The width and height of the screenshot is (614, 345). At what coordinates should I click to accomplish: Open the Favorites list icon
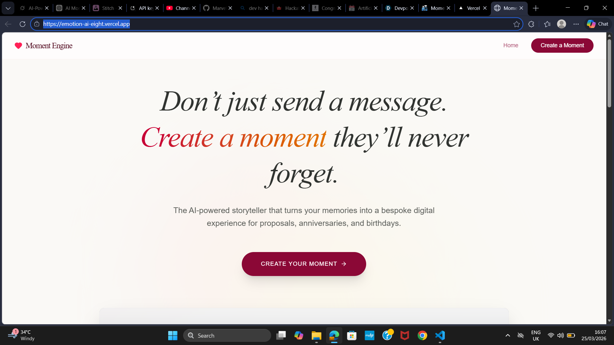547,24
